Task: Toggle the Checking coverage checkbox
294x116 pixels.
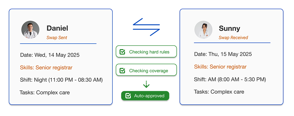Action: [122, 71]
